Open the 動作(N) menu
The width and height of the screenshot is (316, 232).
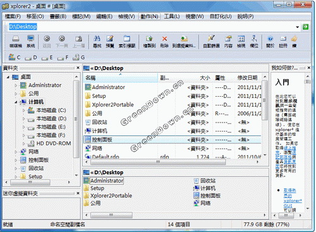tap(149, 16)
